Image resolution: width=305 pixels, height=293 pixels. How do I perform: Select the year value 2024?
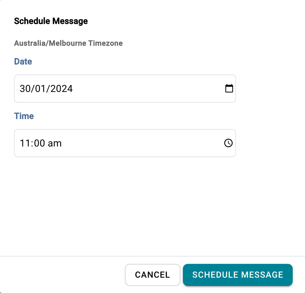(x=62, y=89)
